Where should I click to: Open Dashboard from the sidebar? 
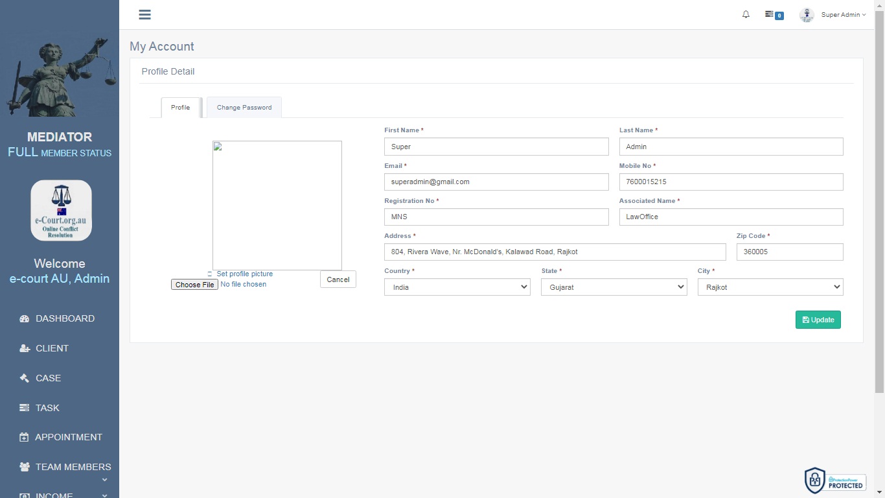point(65,318)
